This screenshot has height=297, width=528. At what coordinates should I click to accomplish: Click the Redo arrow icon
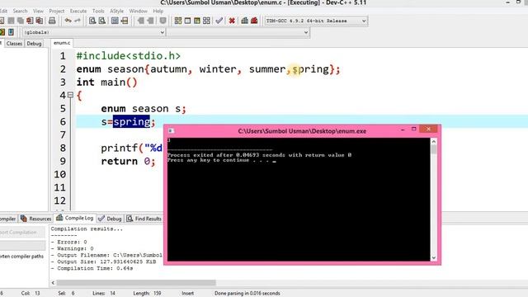(77, 21)
